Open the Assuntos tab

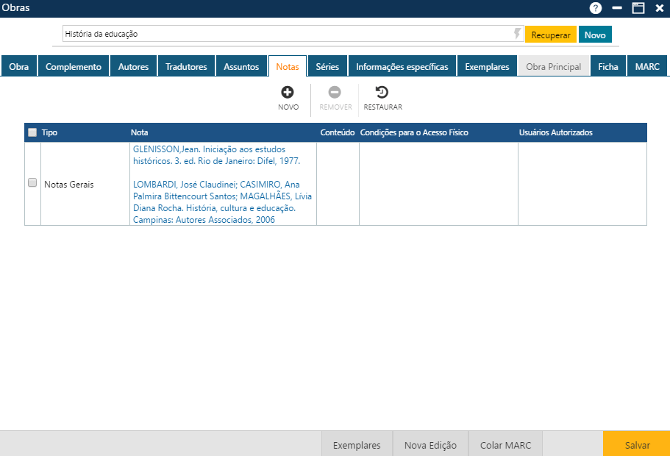click(x=241, y=65)
